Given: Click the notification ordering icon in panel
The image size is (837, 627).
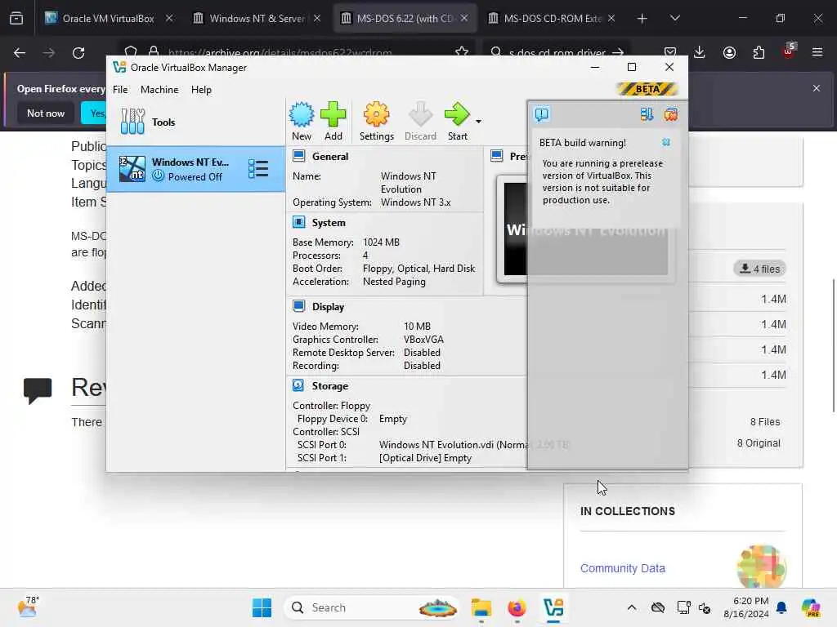Looking at the screenshot, I should [647, 114].
